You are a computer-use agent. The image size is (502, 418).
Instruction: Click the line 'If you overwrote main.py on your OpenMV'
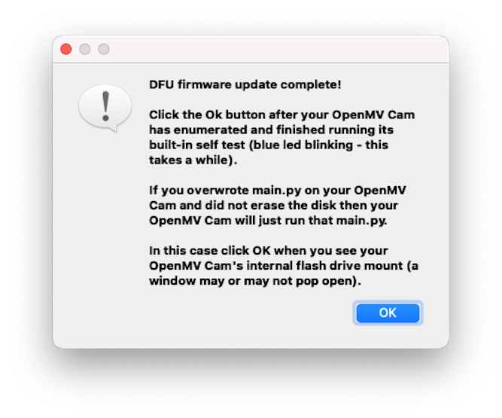278,191
